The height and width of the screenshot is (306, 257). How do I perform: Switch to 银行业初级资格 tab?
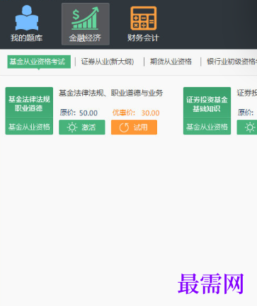click(232, 62)
